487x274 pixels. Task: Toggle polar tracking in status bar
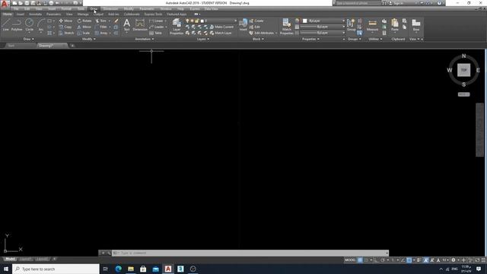(382, 260)
